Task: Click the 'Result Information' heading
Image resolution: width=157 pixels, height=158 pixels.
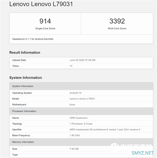Action: pyautogui.click(x=25, y=52)
